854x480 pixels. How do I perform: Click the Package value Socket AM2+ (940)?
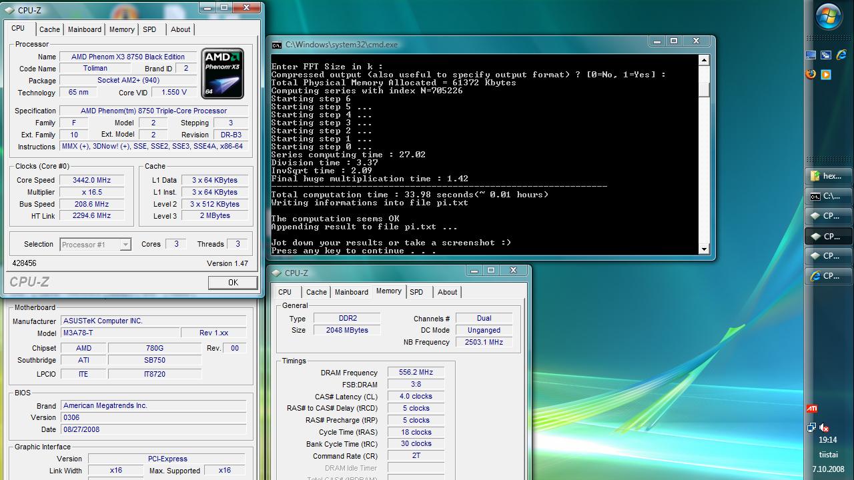pyautogui.click(x=128, y=80)
